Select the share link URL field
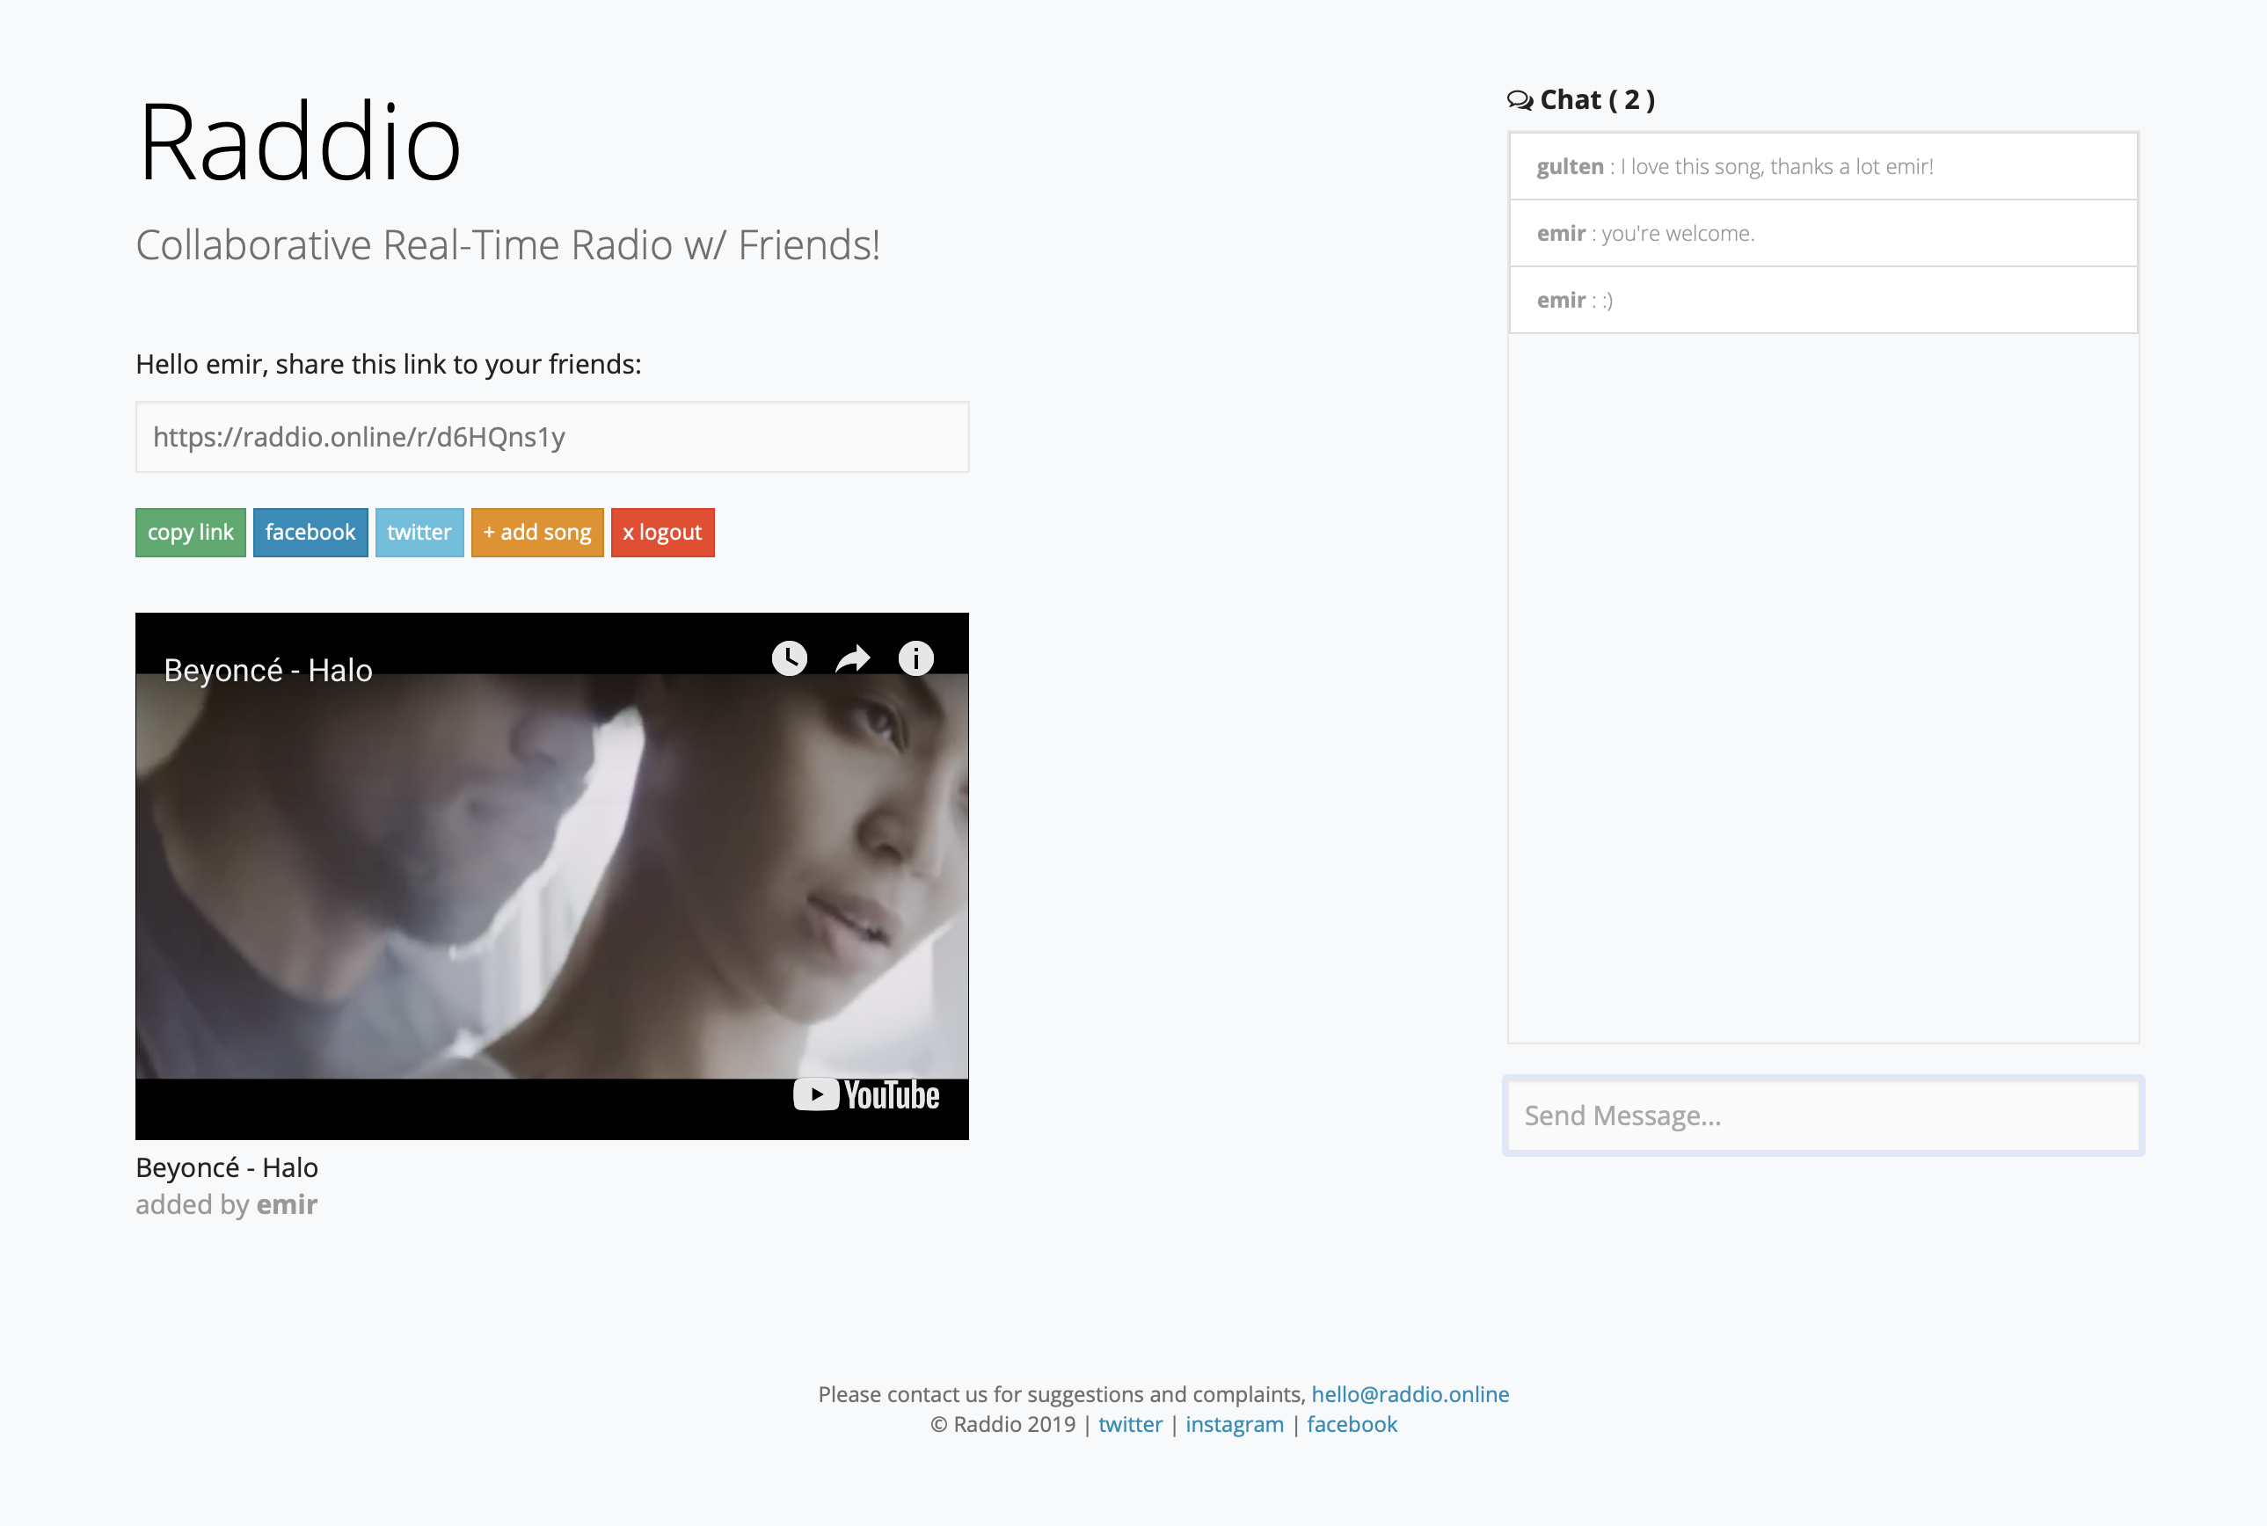 click(551, 437)
